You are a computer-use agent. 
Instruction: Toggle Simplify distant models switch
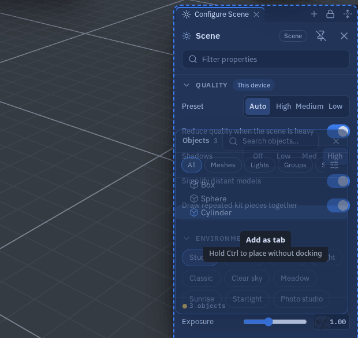pyautogui.click(x=338, y=181)
